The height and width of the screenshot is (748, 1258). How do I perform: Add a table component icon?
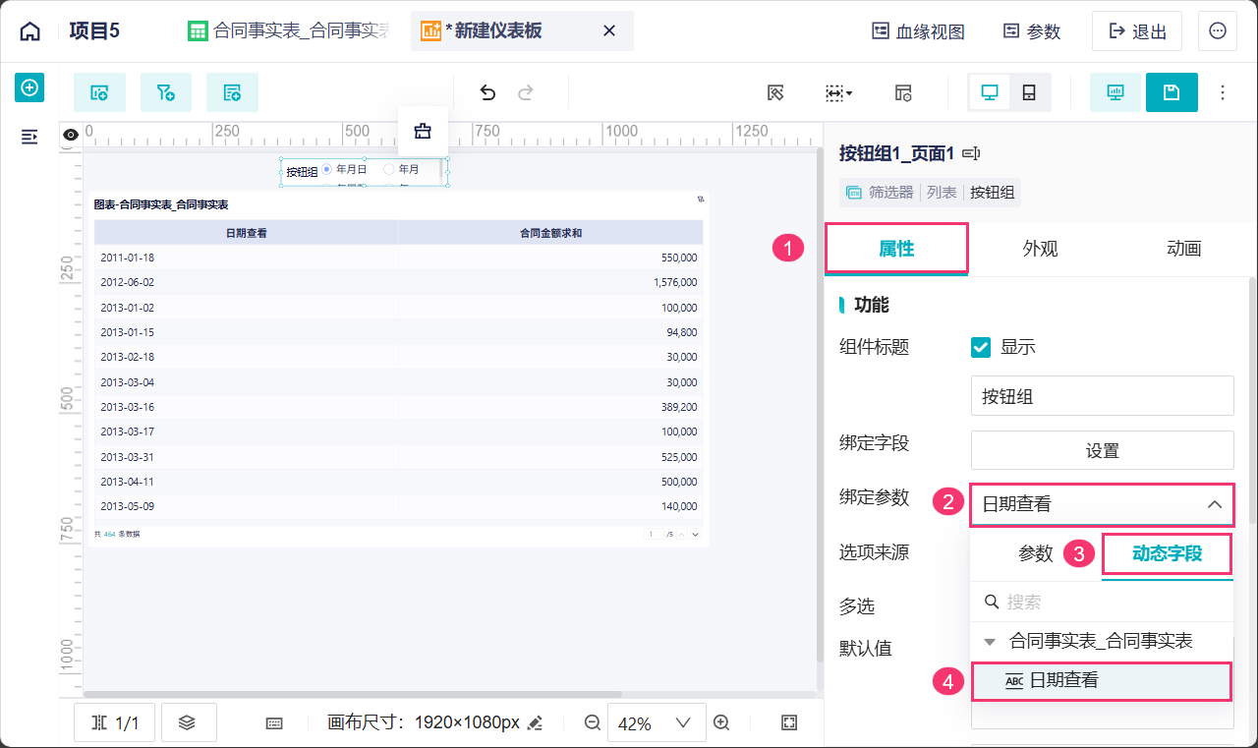232,92
